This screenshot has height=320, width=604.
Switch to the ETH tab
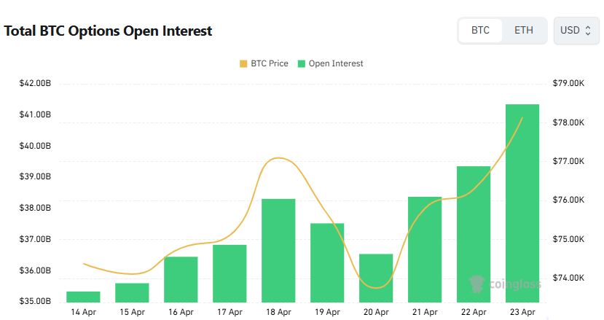pyautogui.click(x=523, y=31)
